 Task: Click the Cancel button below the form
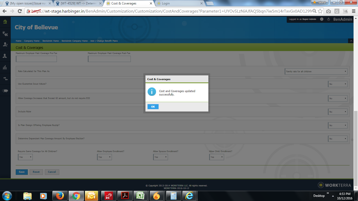click(52, 172)
